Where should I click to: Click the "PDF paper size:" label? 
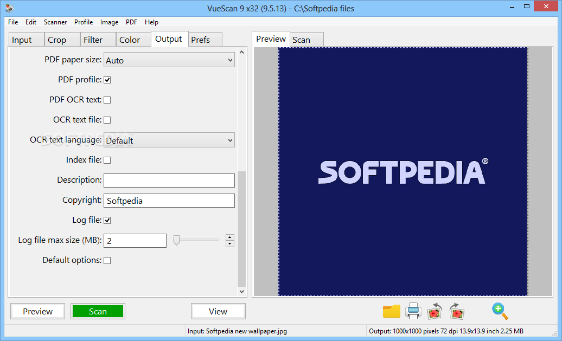pyautogui.click(x=73, y=60)
